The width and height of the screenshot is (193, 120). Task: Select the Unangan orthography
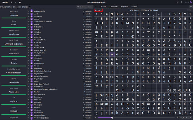coord(14,15)
